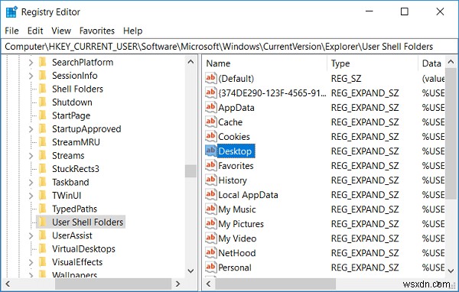Click the string icon next to History
The image size is (459, 292).
[x=211, y=180]
